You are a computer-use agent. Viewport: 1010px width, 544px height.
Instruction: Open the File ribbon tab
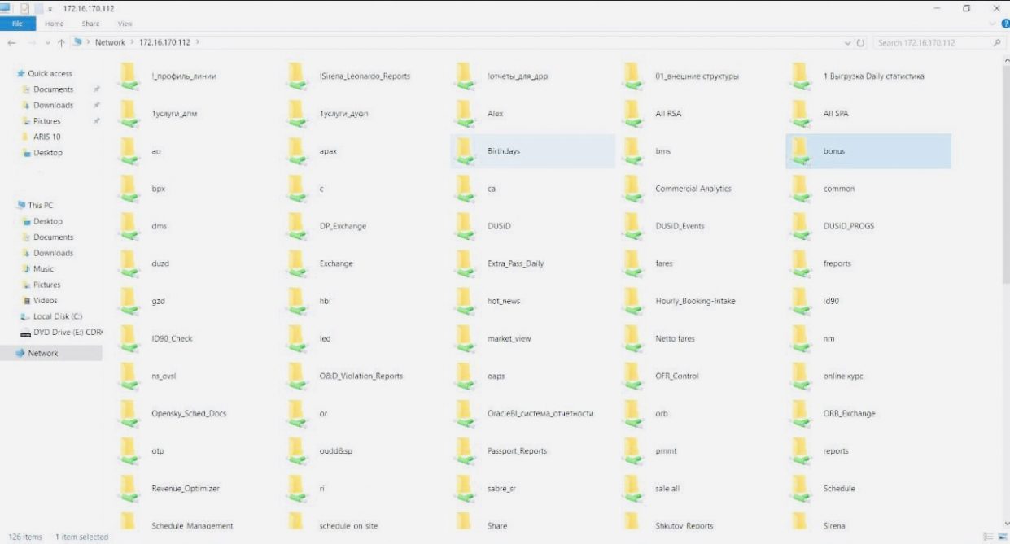tap(17, 24)
